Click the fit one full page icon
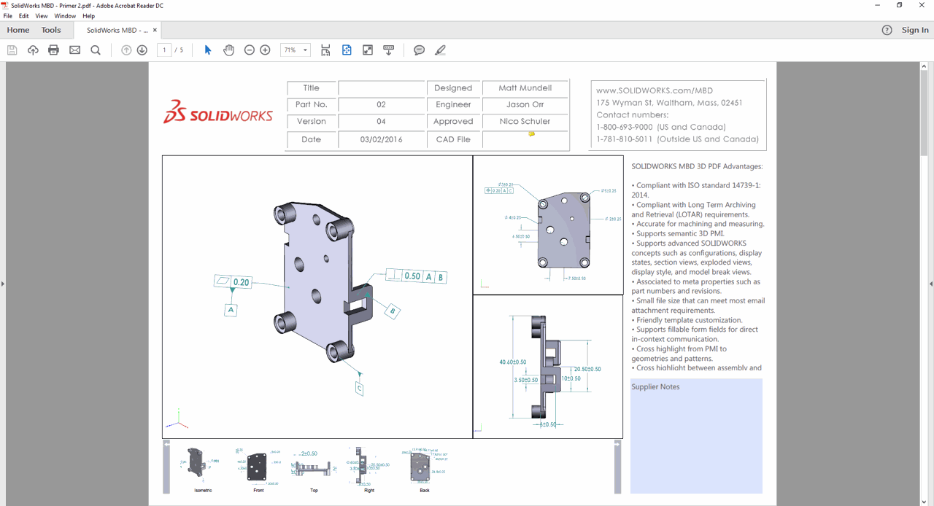The image size is (934, 506). [x=347, y=50]
